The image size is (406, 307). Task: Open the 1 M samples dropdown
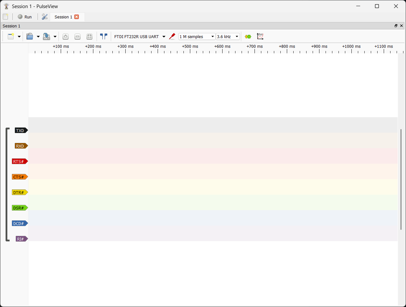197,36
